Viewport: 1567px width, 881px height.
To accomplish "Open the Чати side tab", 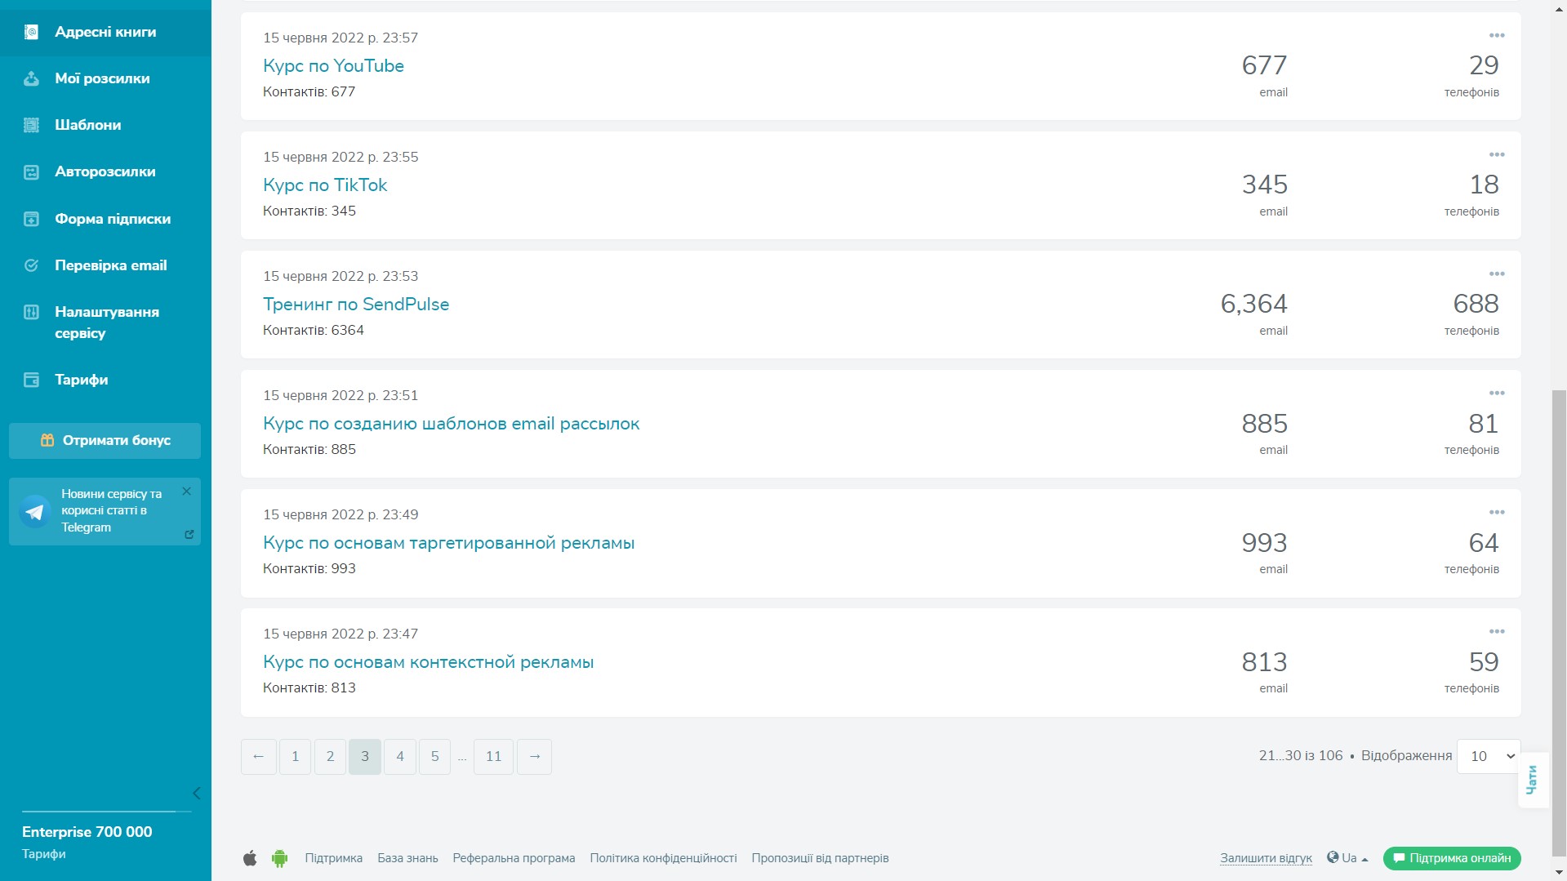I will pos(1533,780).
